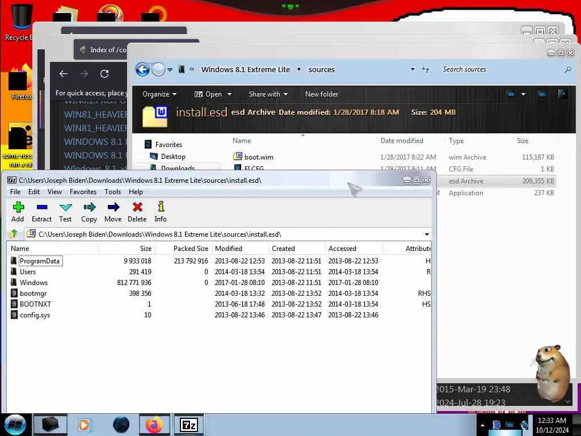Open the Explorer address bar history dropdown
581x436 pixels.
(412, 69)
